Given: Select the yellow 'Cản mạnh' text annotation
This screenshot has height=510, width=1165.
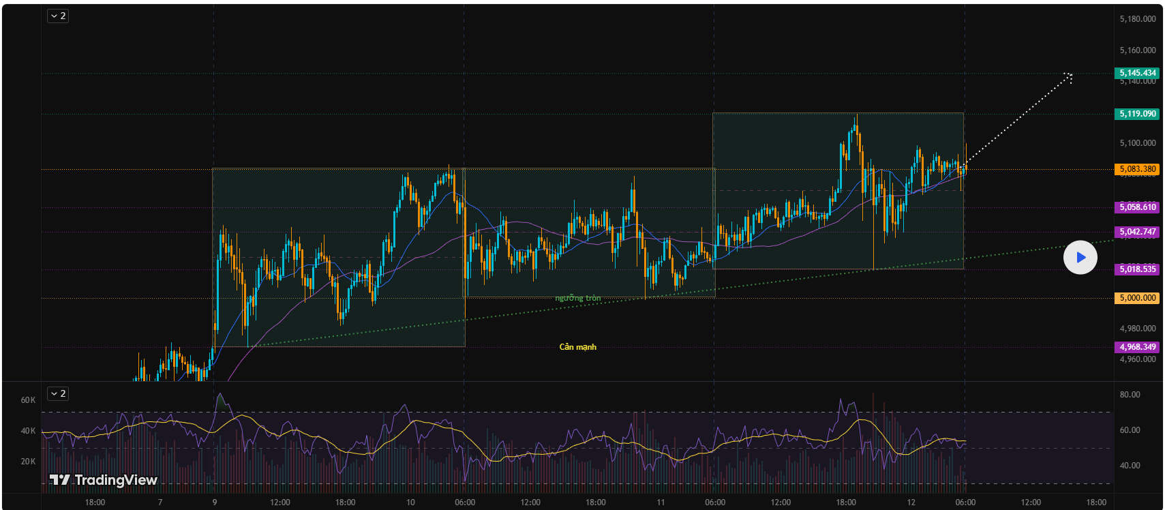Looking at the screenshot, I should [x=577, y=347].
